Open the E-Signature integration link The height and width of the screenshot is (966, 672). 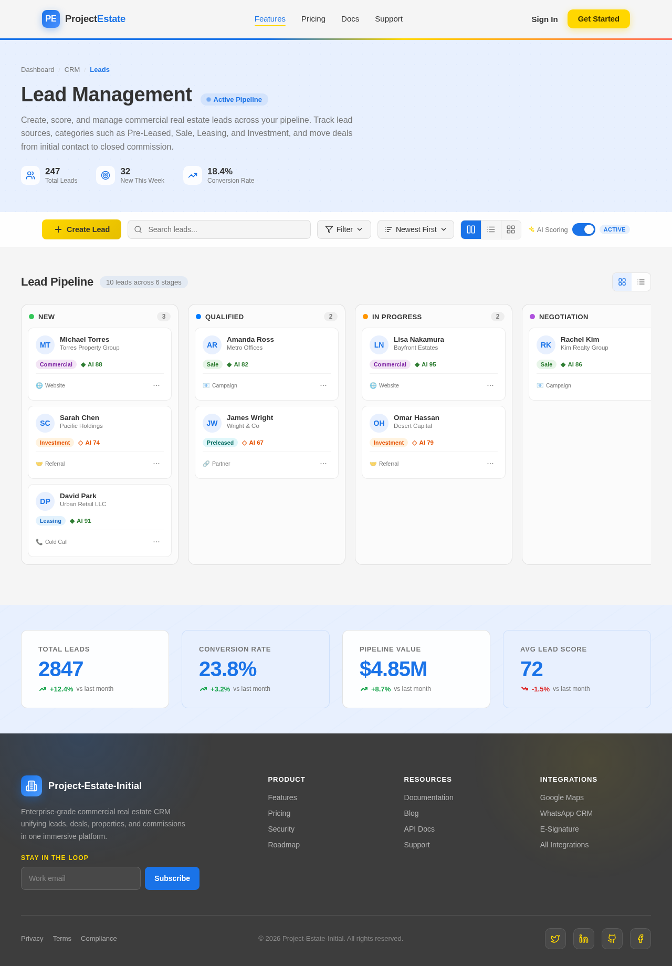tap(559, 829)
